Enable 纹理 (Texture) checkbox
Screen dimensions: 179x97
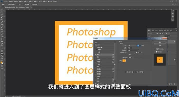(96, 52)
